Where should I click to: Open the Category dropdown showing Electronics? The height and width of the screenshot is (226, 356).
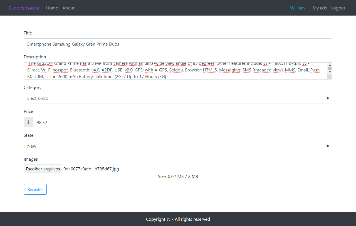point(178,98)
